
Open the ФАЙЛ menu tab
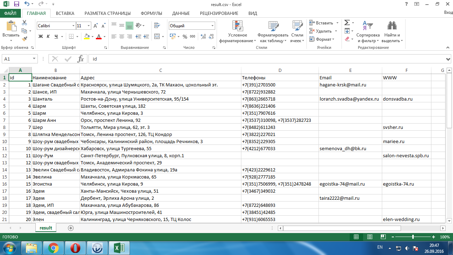tap(10, 13)
